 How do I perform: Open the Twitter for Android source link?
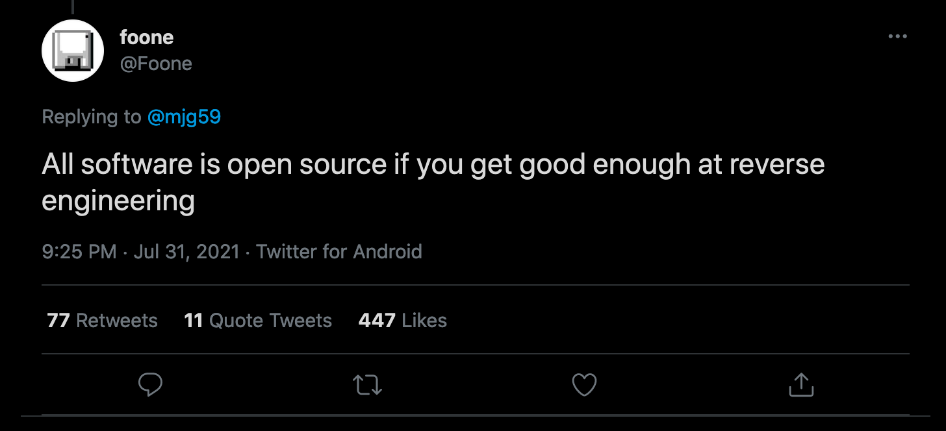(339, 252)
